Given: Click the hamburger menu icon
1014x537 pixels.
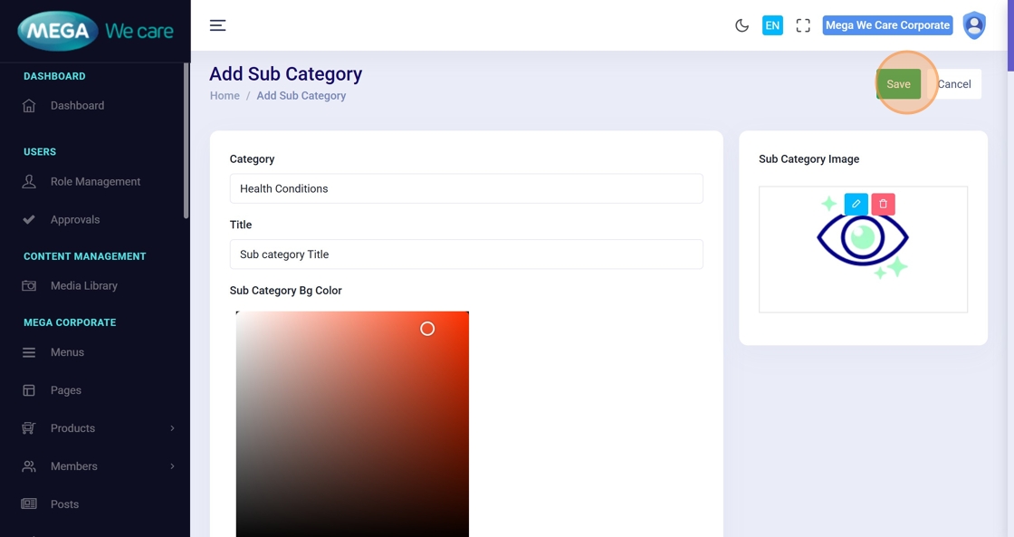Looking at the screenshot, I should (x=217, y=25).
